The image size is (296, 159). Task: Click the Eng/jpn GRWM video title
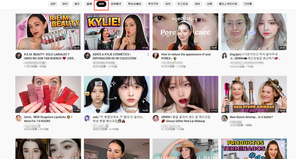pos(255,56)
